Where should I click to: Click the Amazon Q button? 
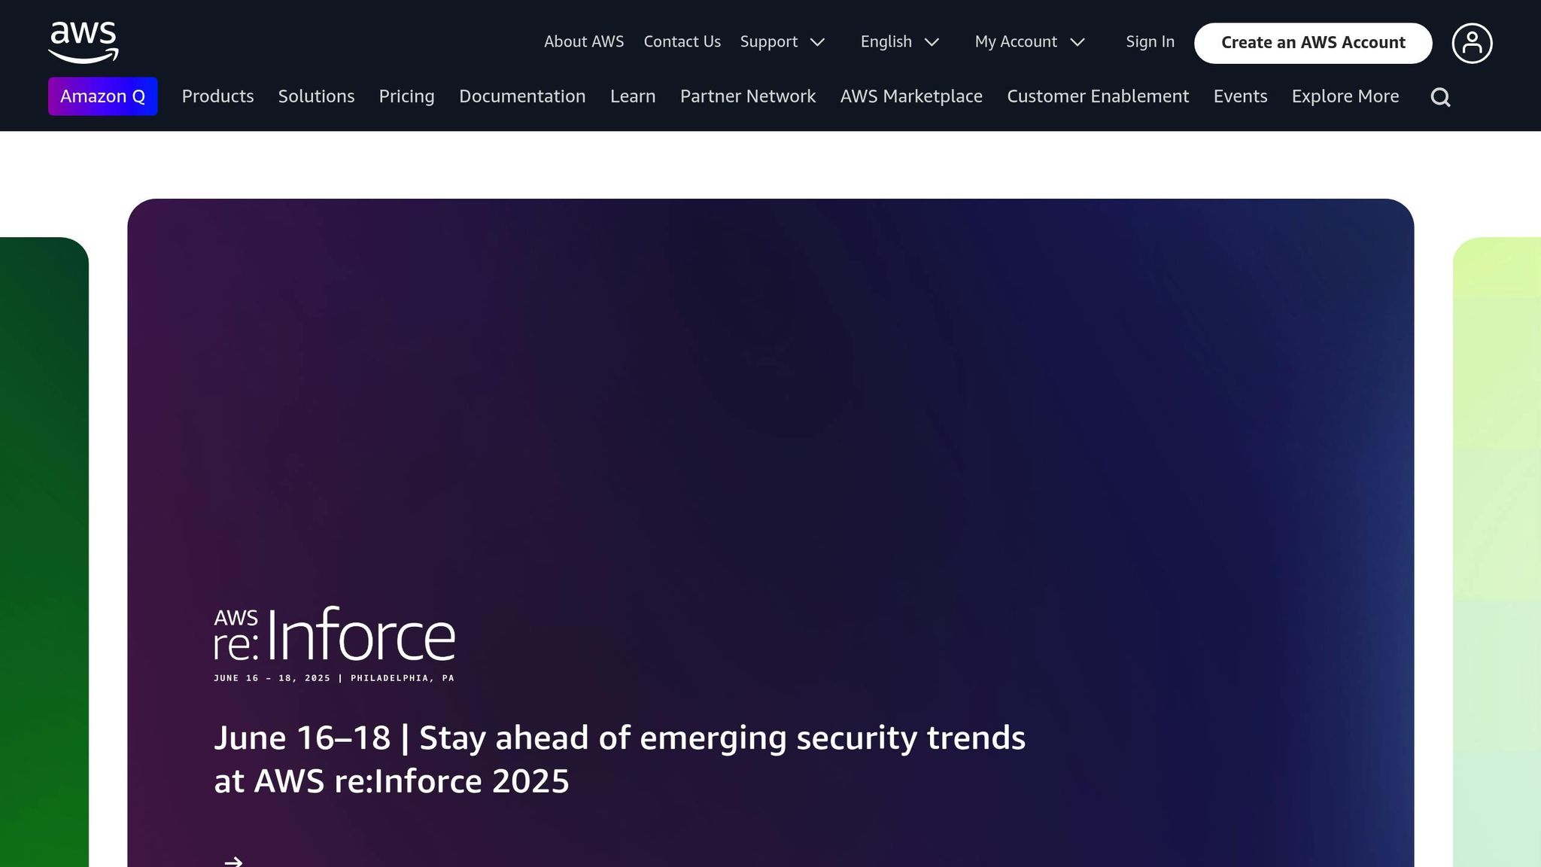point(103,96)
